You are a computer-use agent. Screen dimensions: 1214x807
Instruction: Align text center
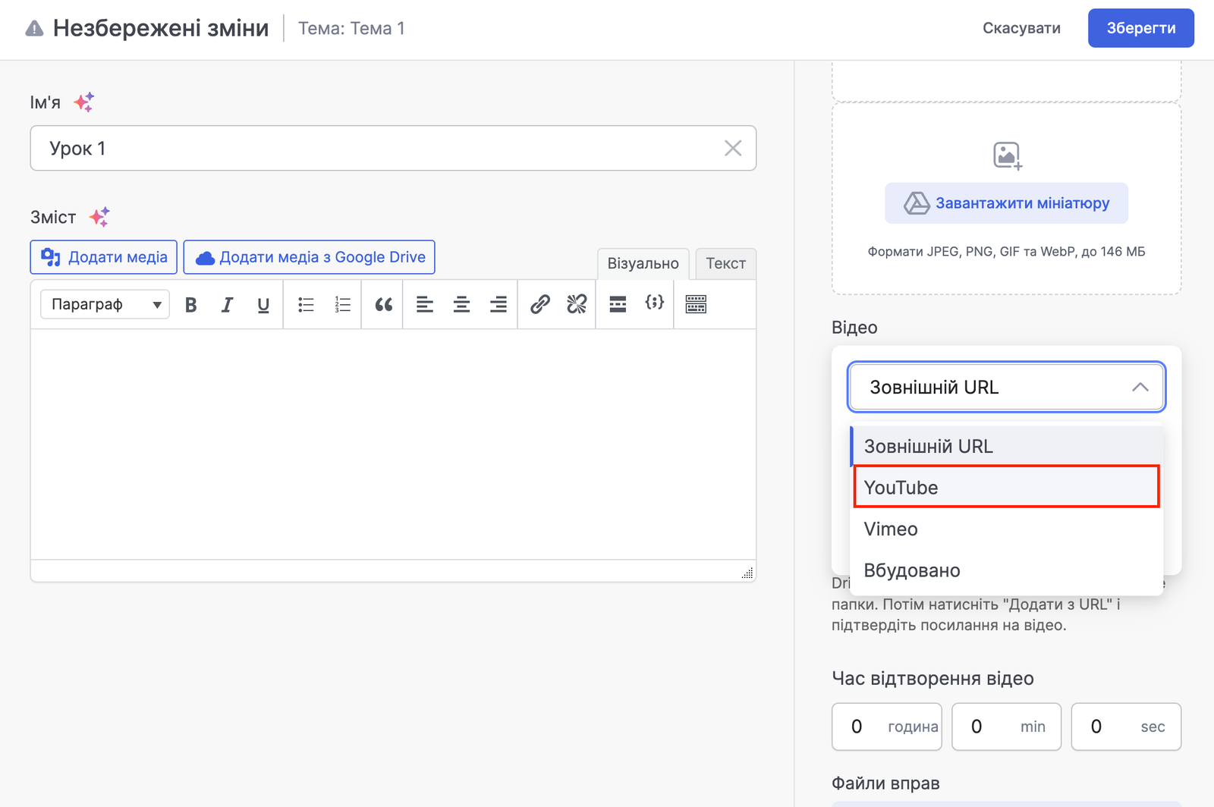461,305
